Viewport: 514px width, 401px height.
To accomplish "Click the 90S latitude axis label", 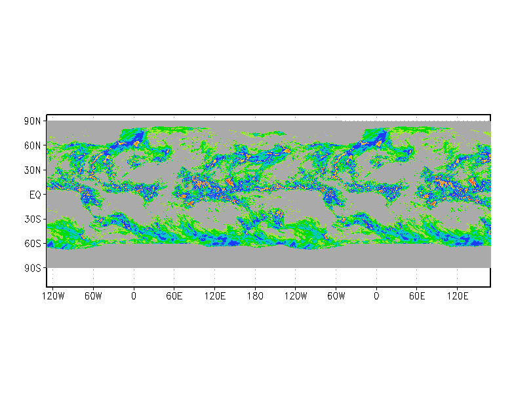I will click(x=33, y=269).
